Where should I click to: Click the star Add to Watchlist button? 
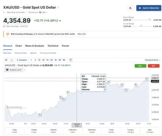[x=149, y=8]
